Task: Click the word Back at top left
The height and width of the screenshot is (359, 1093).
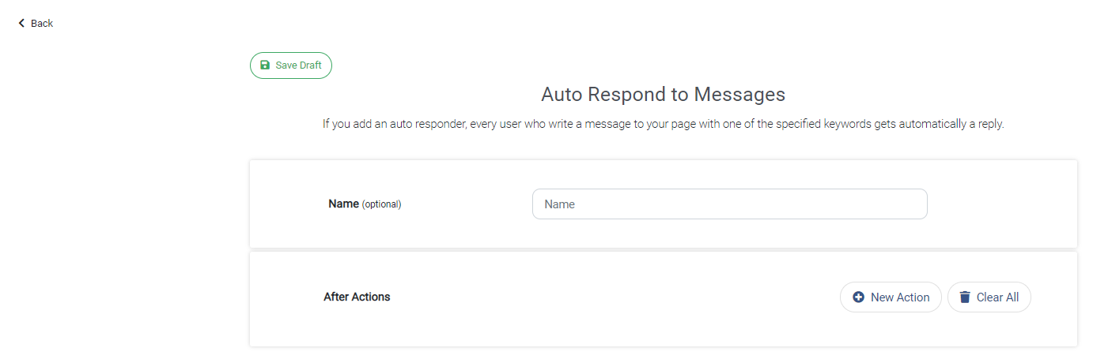Action: click(42, 24)
